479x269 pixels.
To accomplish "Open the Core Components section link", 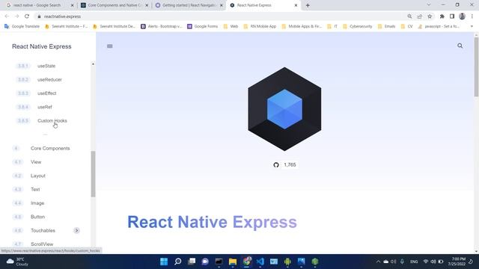I will point(50,148).
